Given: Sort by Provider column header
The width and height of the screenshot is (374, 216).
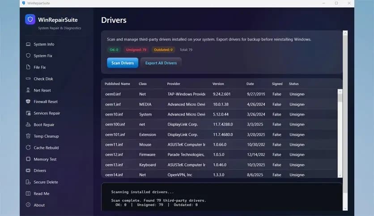Looking at the screenshot, I should (x=174, y=84).
